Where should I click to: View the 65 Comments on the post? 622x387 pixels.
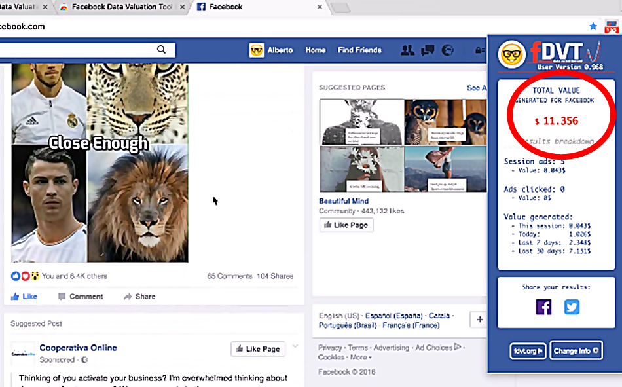229,276
